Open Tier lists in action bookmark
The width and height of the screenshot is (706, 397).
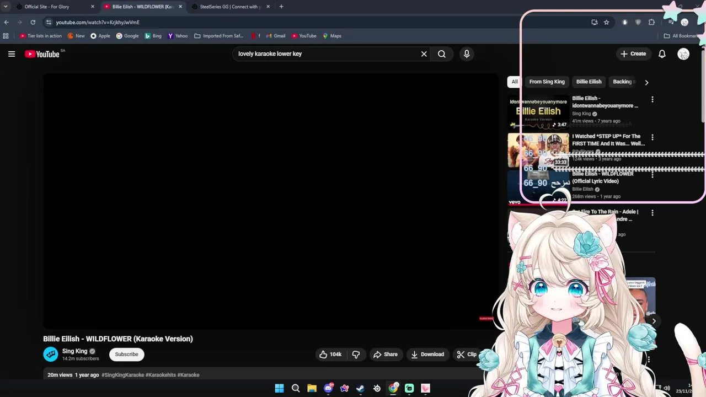[40, 36]
